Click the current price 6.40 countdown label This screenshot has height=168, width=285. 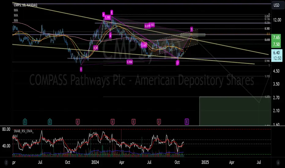[277, 55]
